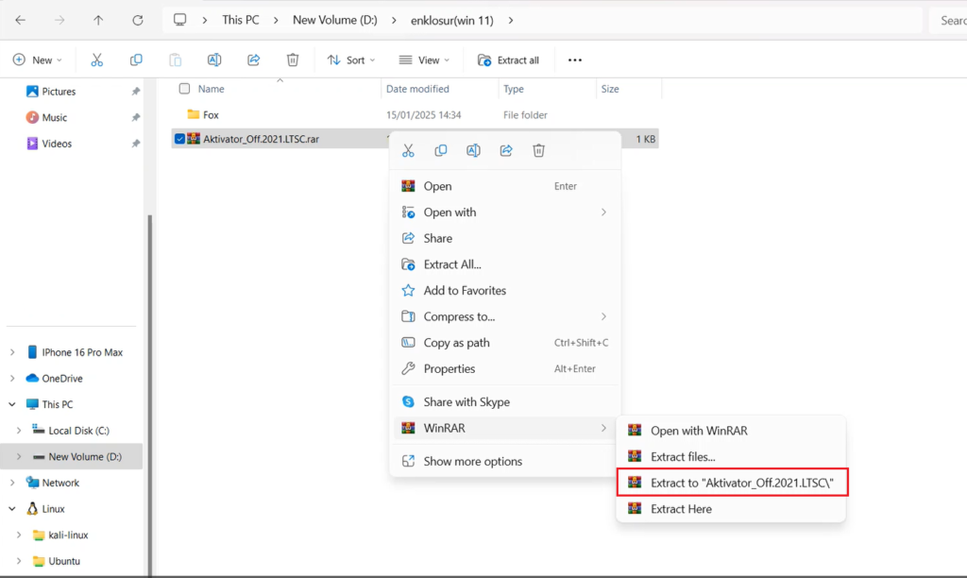Viewport: 967px width, 578px height.
Task: Go back with the left arrow
Action: pos(21,21)
